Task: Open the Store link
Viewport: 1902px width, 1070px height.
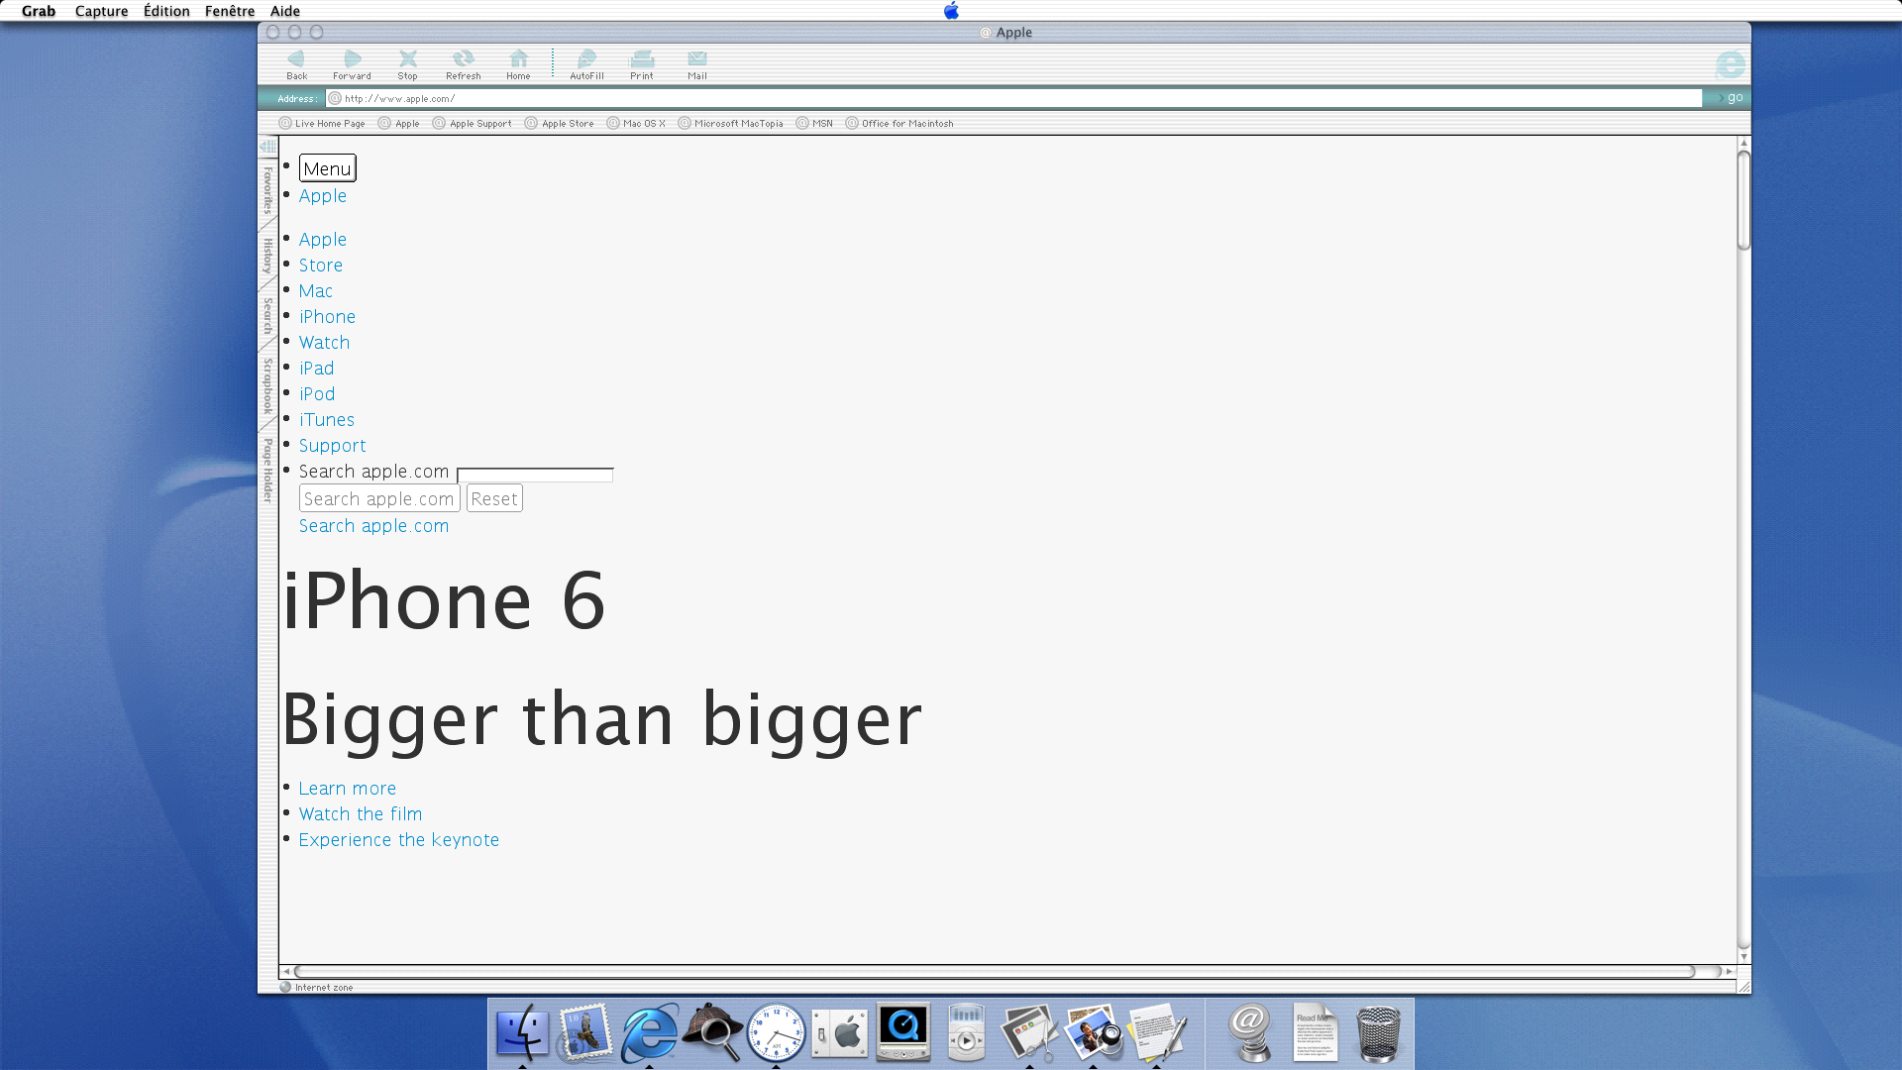Action: [x=321, y=266]
